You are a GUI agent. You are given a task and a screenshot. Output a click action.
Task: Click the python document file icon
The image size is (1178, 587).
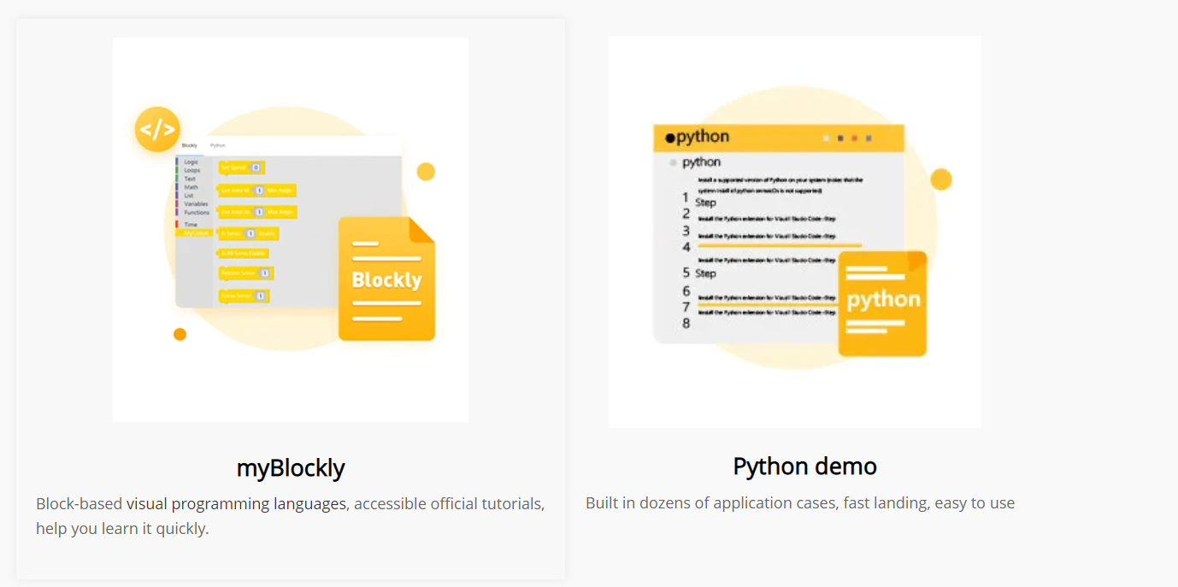[x=882, y=303]
